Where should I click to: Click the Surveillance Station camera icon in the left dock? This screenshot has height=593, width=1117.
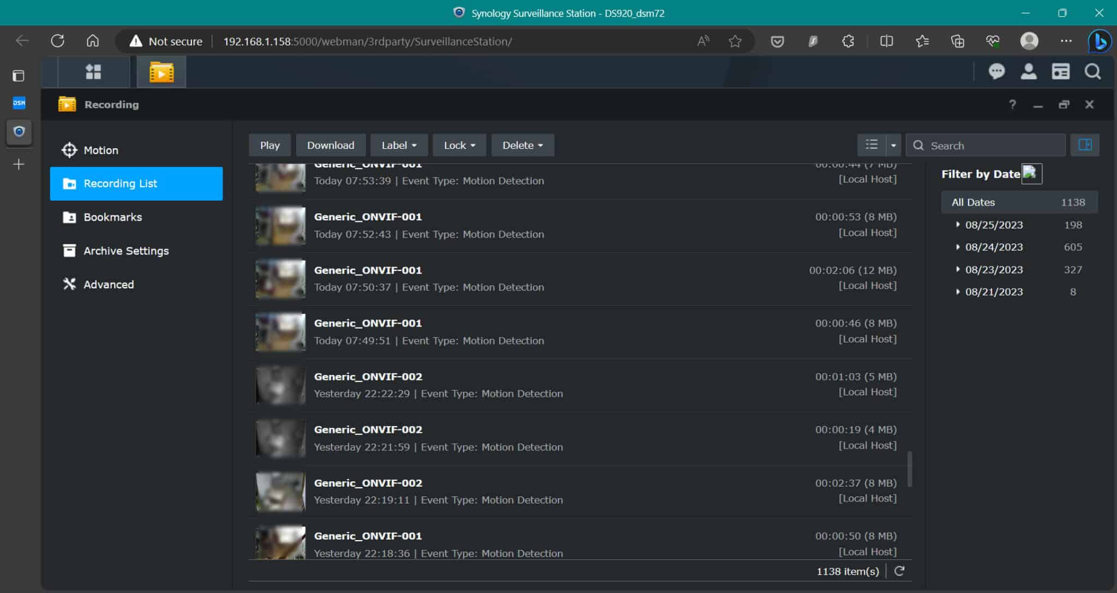(19, 131)
